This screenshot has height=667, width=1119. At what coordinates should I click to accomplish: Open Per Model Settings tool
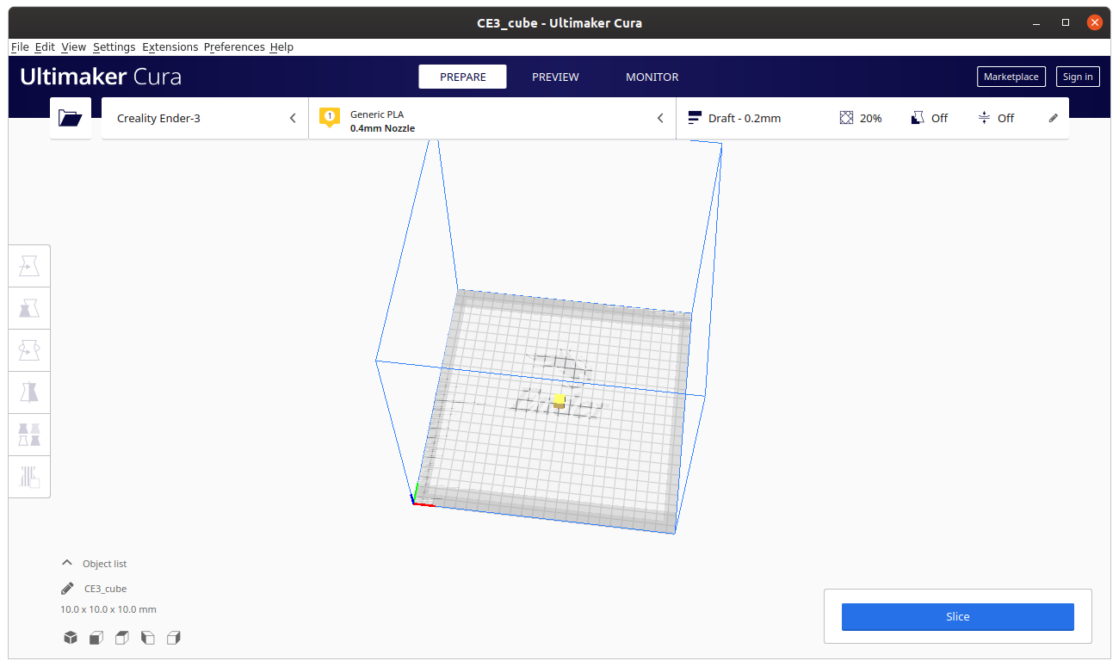29,434
